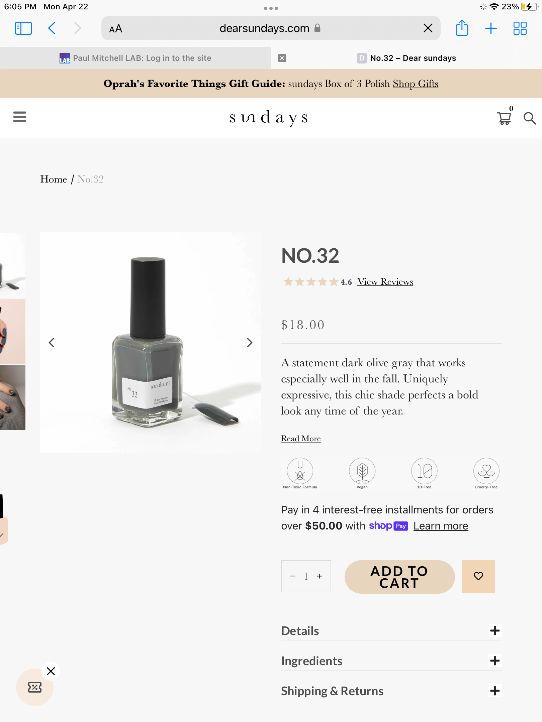Expand Shipping & Returns section
Screen dimensions: 542x722
[x=495, y=691]
